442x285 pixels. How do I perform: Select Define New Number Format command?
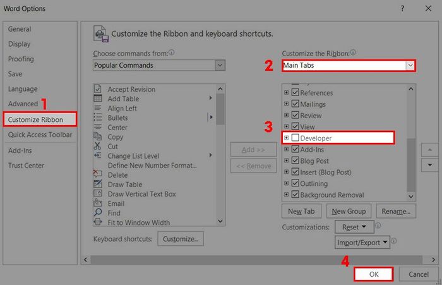(152, 166)
